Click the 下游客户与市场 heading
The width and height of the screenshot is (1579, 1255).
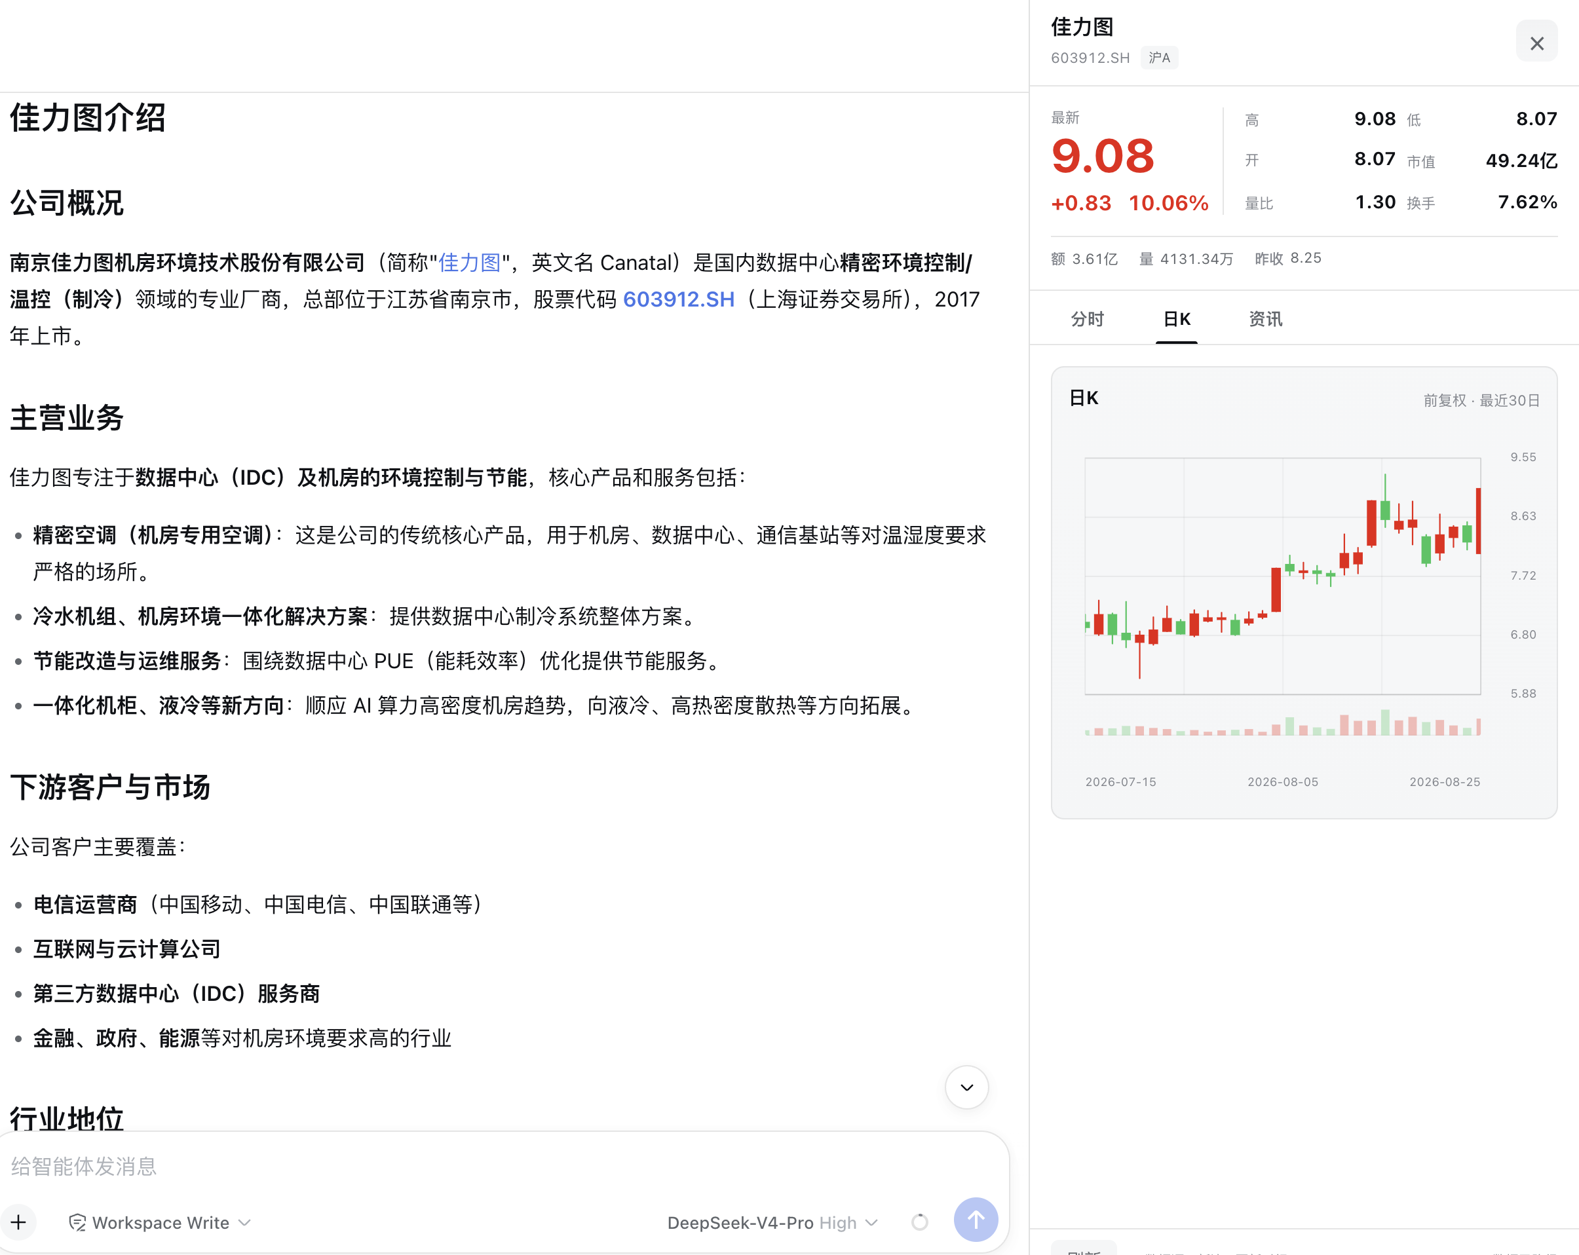(110, 787)
